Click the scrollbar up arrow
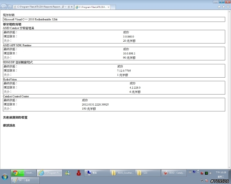 pyautogui.click(x=230, y=11)
